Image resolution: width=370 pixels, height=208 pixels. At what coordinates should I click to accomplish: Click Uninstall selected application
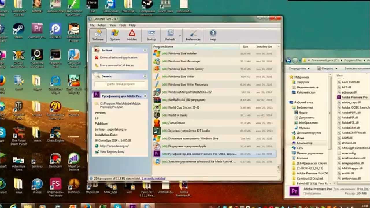116,57
